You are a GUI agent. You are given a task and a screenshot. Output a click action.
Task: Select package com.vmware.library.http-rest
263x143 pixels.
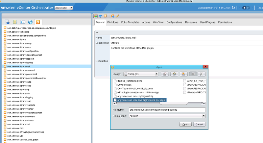tap(21, 59)
